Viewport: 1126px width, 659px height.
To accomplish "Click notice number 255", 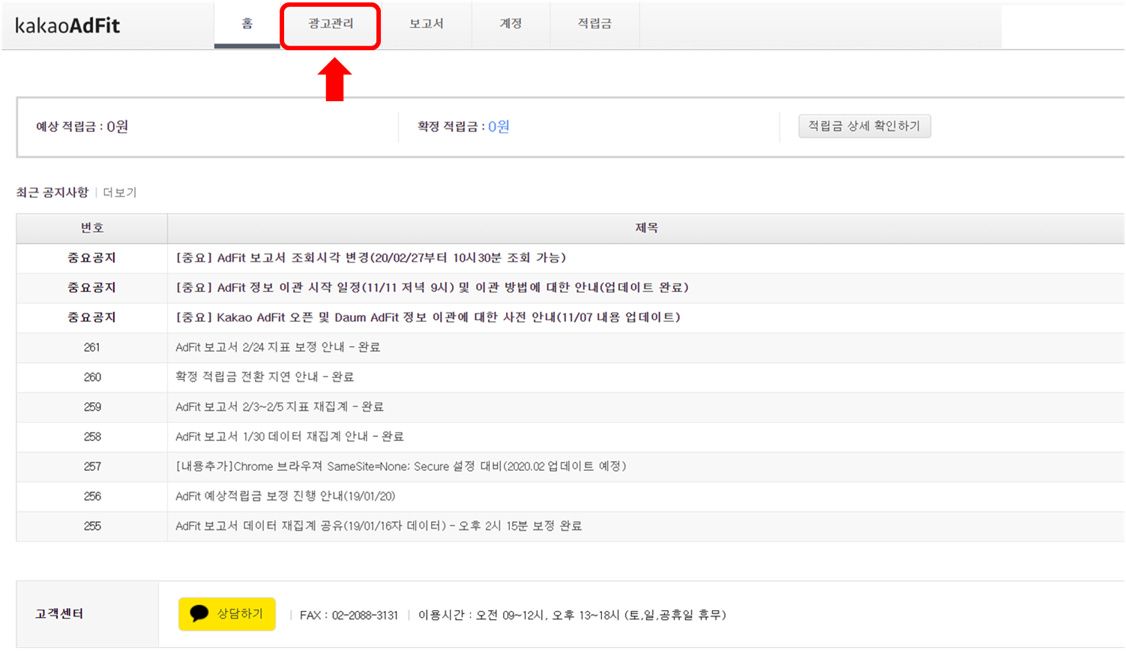I will click(92, 526).
